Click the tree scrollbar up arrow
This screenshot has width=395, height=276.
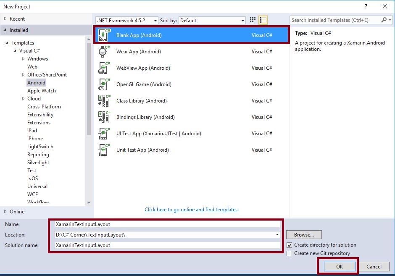(x=89, y=39)
